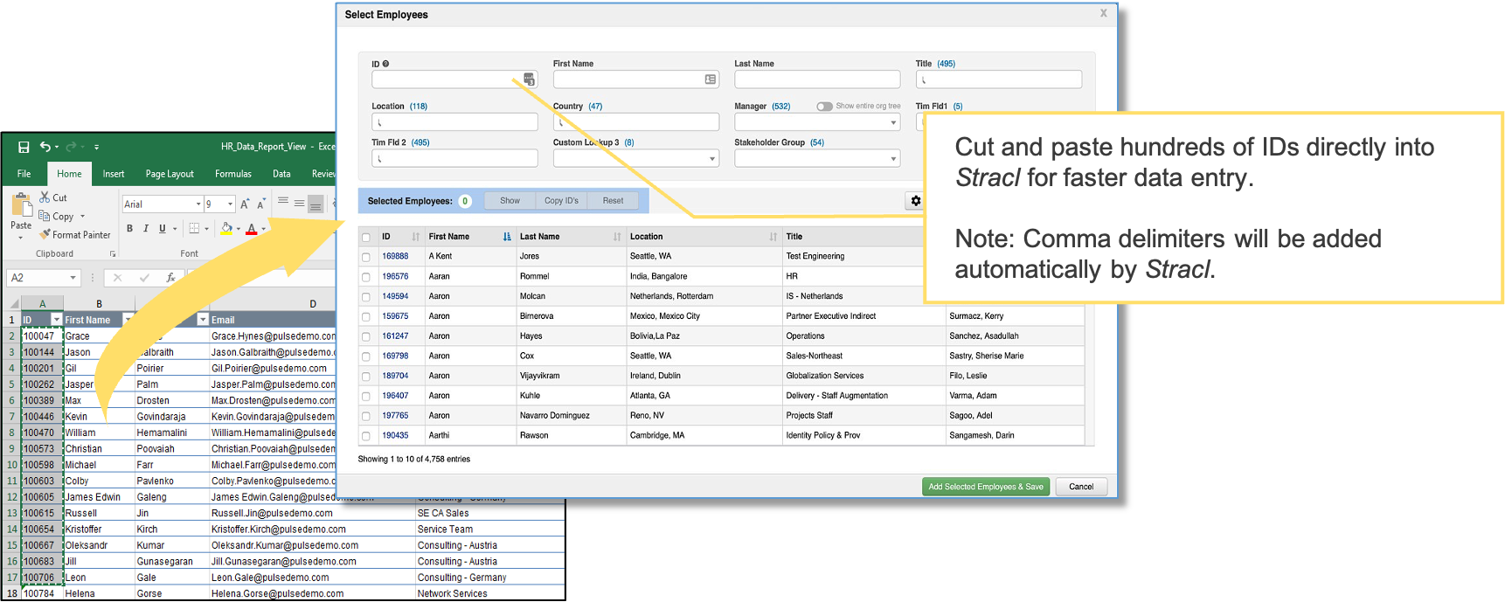Click the red Font Color letter A in Excel

click(x=252, y=229)
